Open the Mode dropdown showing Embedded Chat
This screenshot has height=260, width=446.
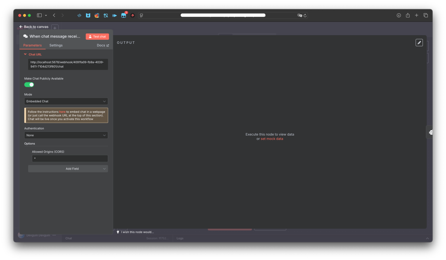[x=66, y=101]
